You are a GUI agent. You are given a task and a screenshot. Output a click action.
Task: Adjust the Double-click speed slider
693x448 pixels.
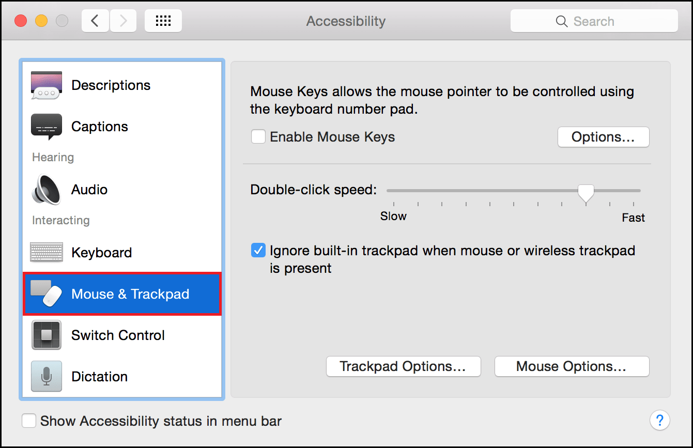[x=586, y=192]
